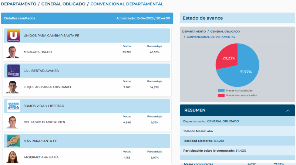Viewport: 296px width, 165px height.
Task: Select CONVENCIONAL DEPARTAMENTAL in the top breadcrumb
Action: pos(127,4)
